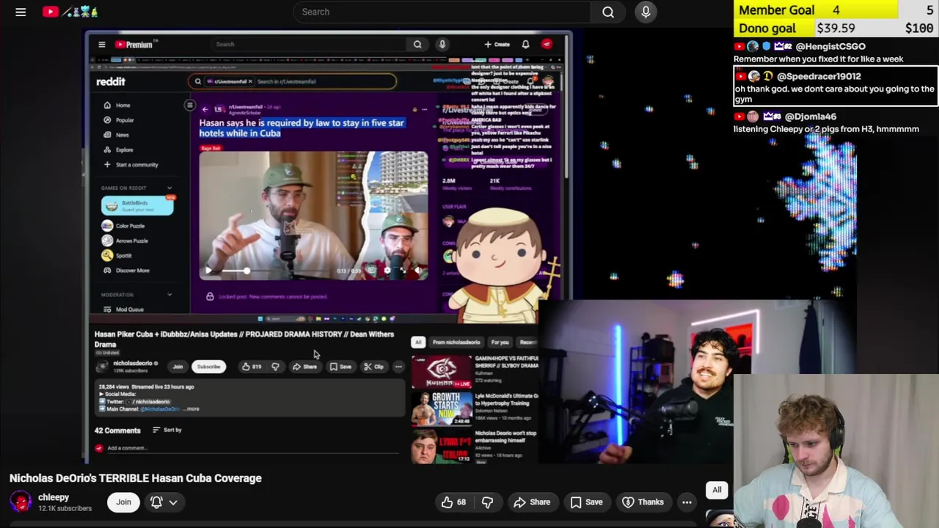Open account avatar in embedded YouTube header
The image size is (939, 528).
click(547, 44)
